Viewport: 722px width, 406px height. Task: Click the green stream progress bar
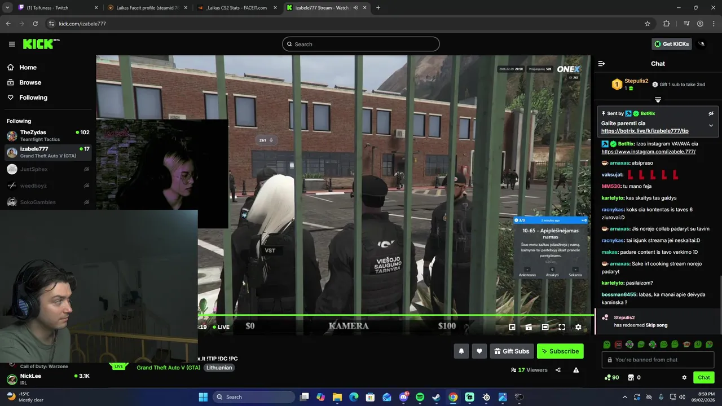[x=396, y=315]
